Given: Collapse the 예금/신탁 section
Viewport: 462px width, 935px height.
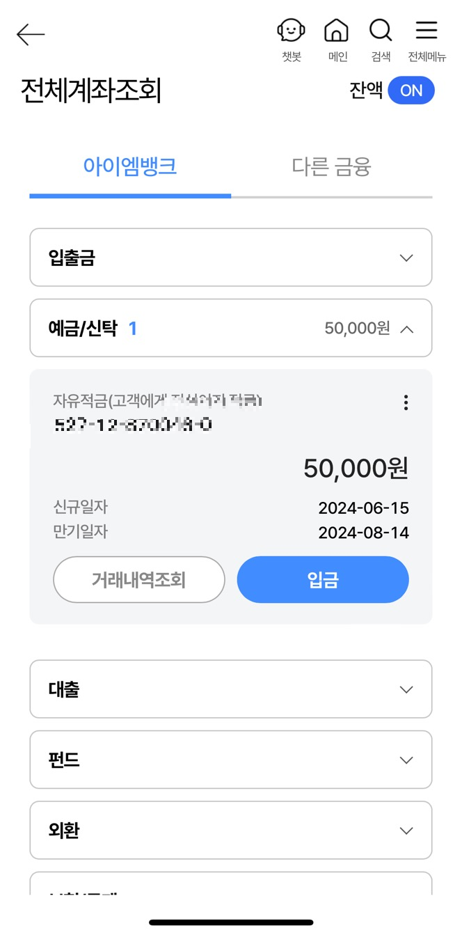Looking at the screenshot, I should (230, 328).
